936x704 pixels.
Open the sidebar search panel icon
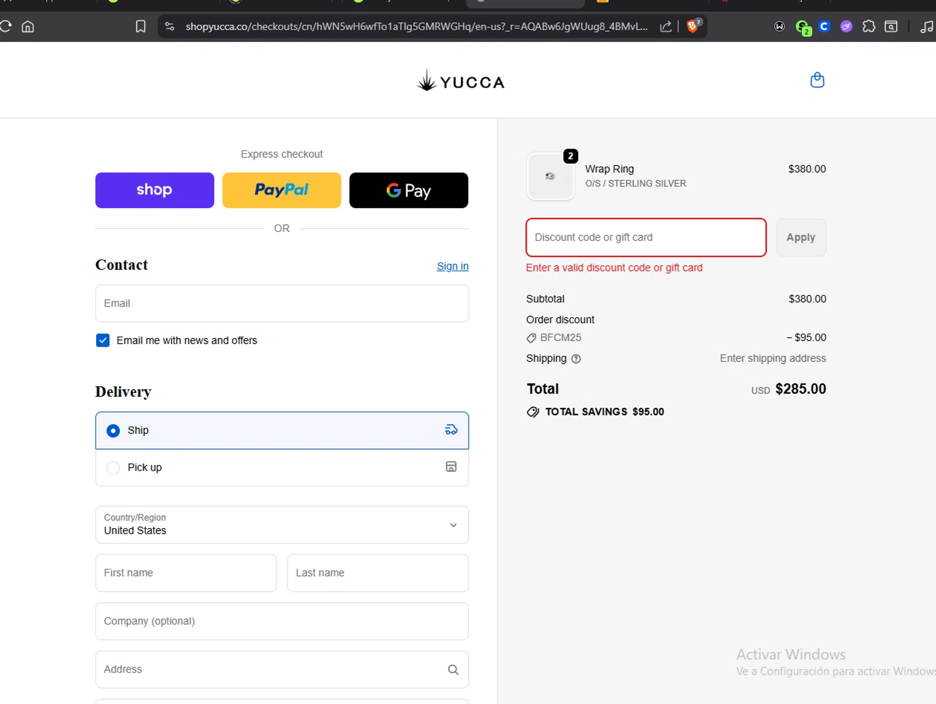coord(891,26)
